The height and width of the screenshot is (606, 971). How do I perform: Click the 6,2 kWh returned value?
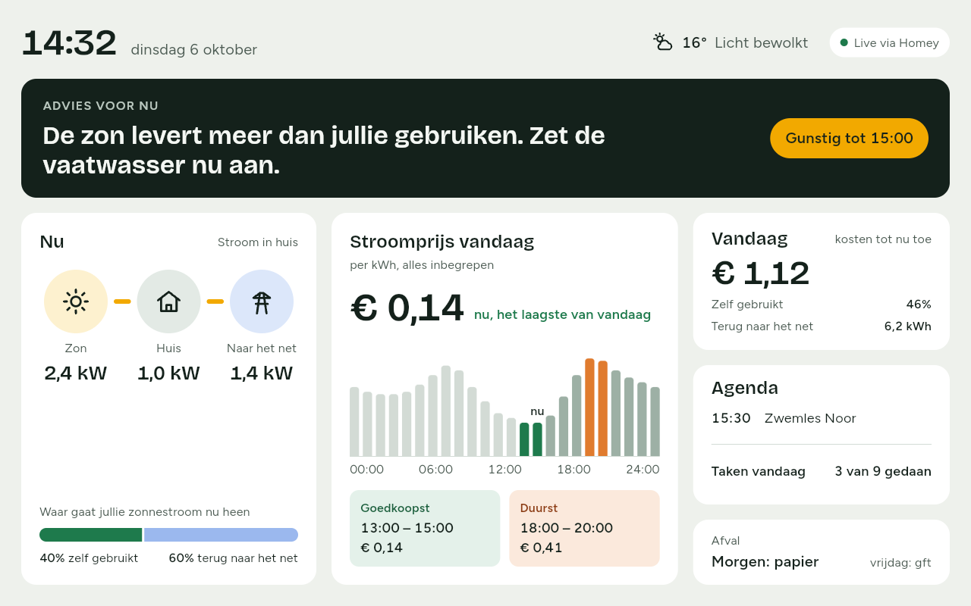(x=908, y=326)
